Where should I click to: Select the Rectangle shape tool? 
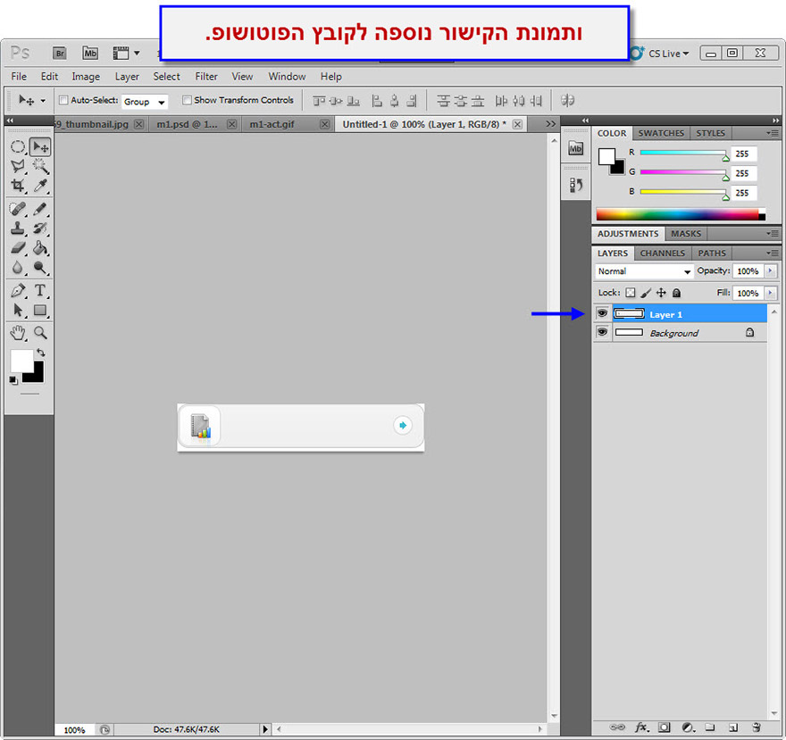click(40, 310)
